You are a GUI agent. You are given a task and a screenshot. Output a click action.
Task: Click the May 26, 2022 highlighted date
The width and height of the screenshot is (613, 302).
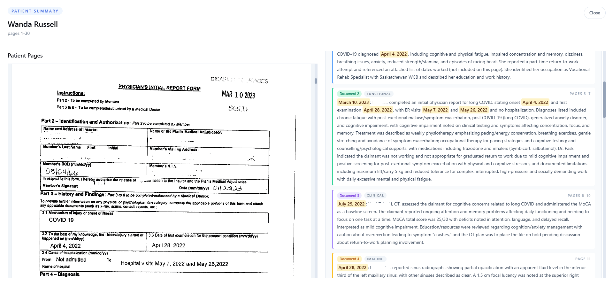pos(474,110)
